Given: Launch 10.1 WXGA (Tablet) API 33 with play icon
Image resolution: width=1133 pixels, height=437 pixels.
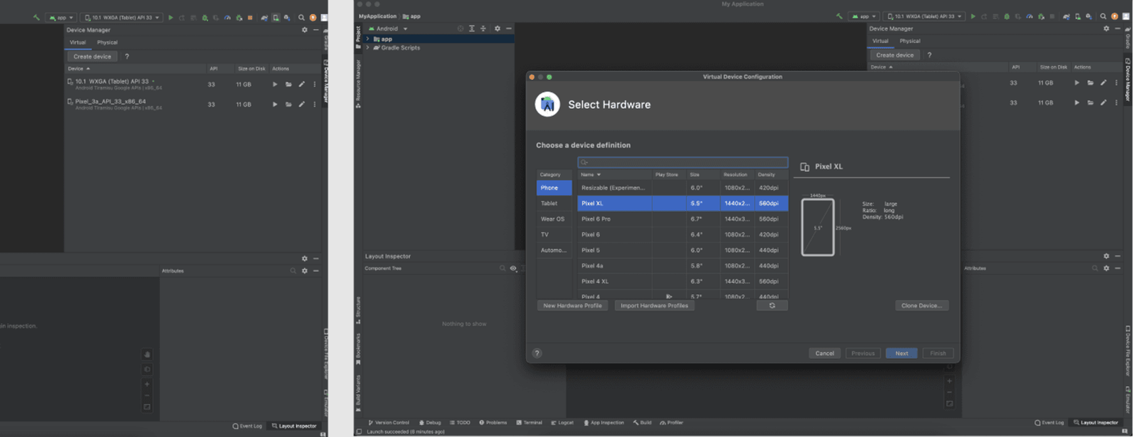Looking at the screenshot, I should pyautogui.click(x=275, y=84).
